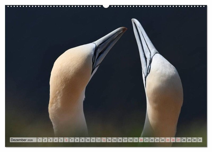Screen dimensions: 212x152
Task: Select the red day 13 cell
Action: (104, 140)
